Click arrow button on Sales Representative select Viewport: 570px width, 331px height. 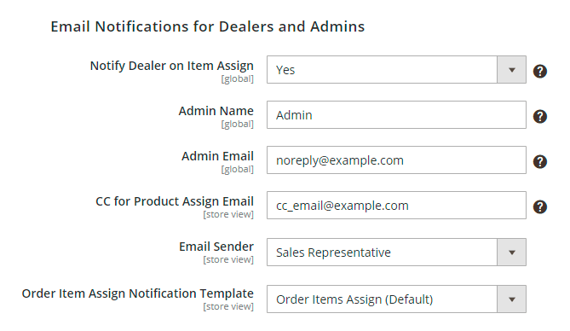pyautogui.click(x=512, y=252)
